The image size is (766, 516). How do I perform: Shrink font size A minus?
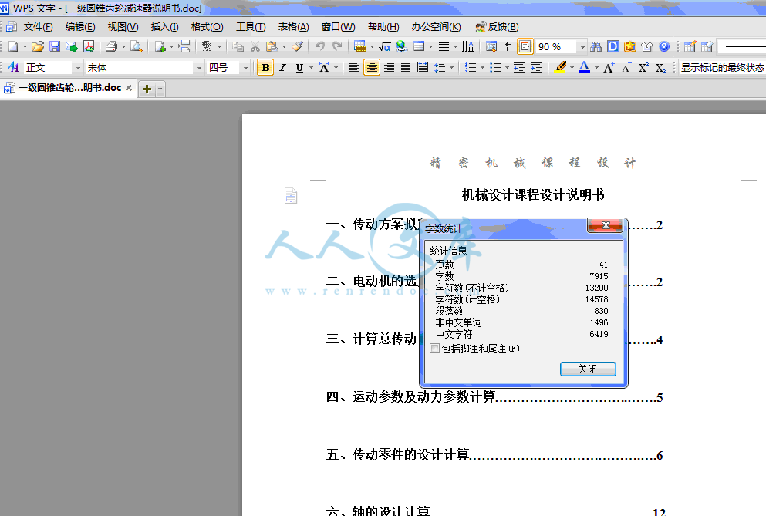pyautogui.click(x=626, y=67)
